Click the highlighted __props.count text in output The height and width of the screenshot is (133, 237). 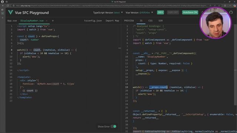coord(158,87)
